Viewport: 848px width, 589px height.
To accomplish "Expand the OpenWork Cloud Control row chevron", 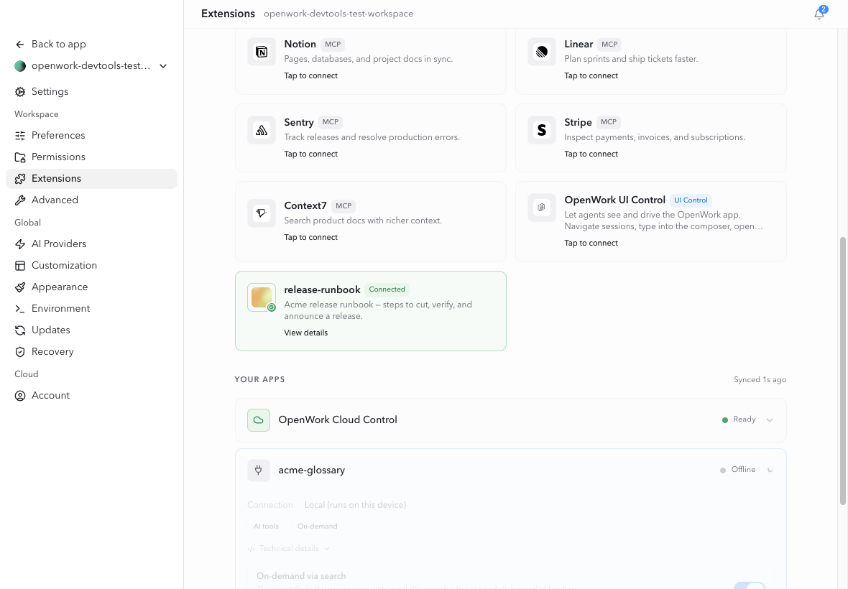I will (770, 420).
